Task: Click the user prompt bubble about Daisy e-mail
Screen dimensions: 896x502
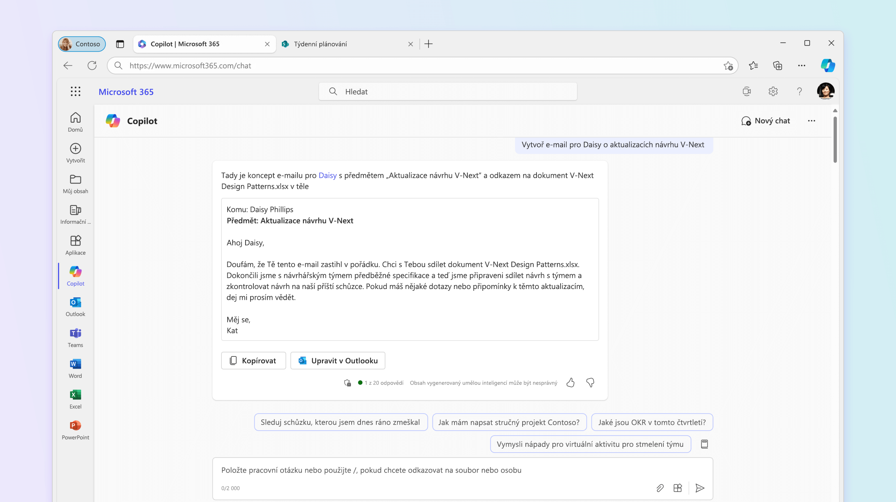Action: click(614, 145)
